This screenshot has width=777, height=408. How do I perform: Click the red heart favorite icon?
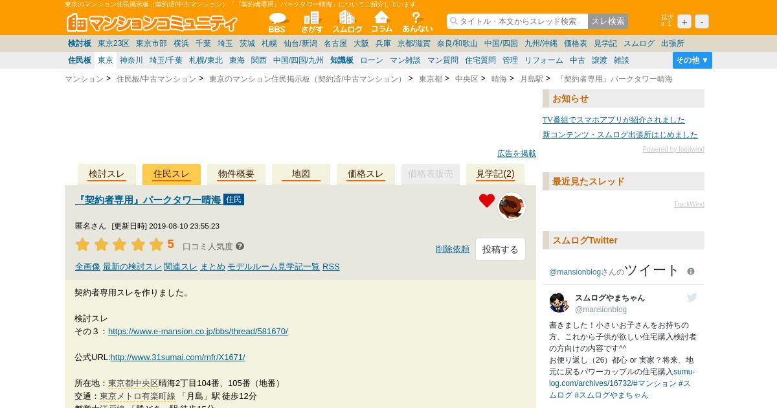487,201
